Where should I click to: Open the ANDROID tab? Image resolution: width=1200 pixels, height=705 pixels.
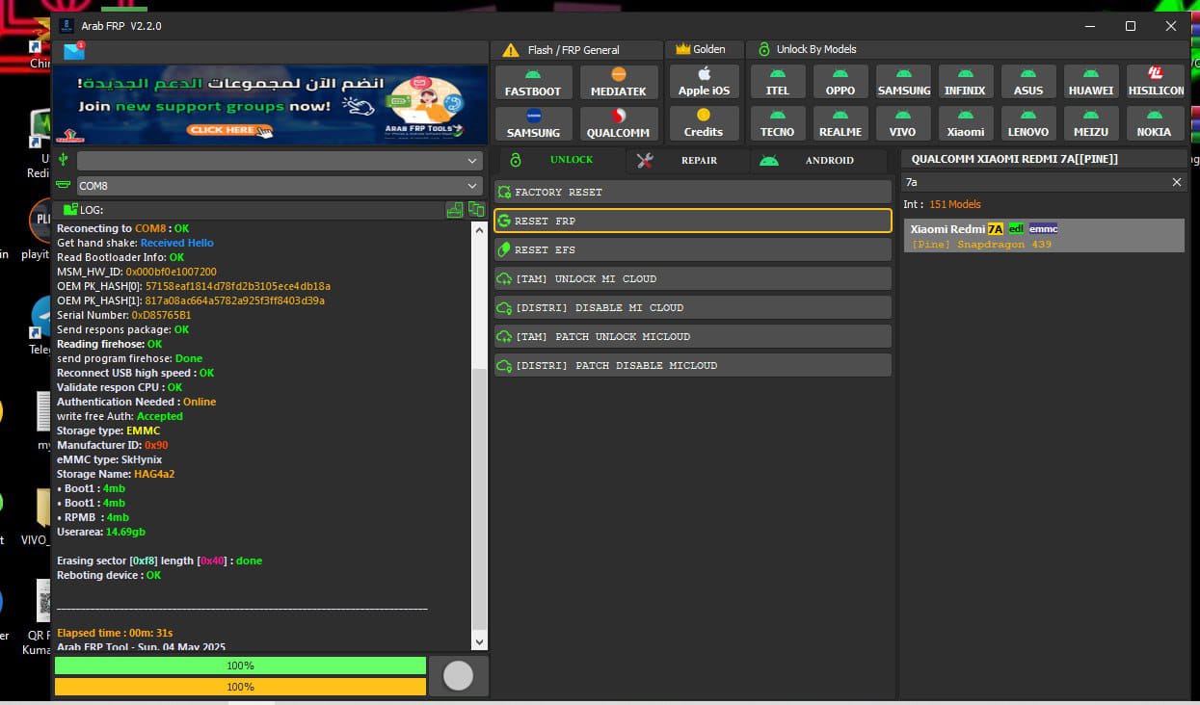click(x=819, y=160)
